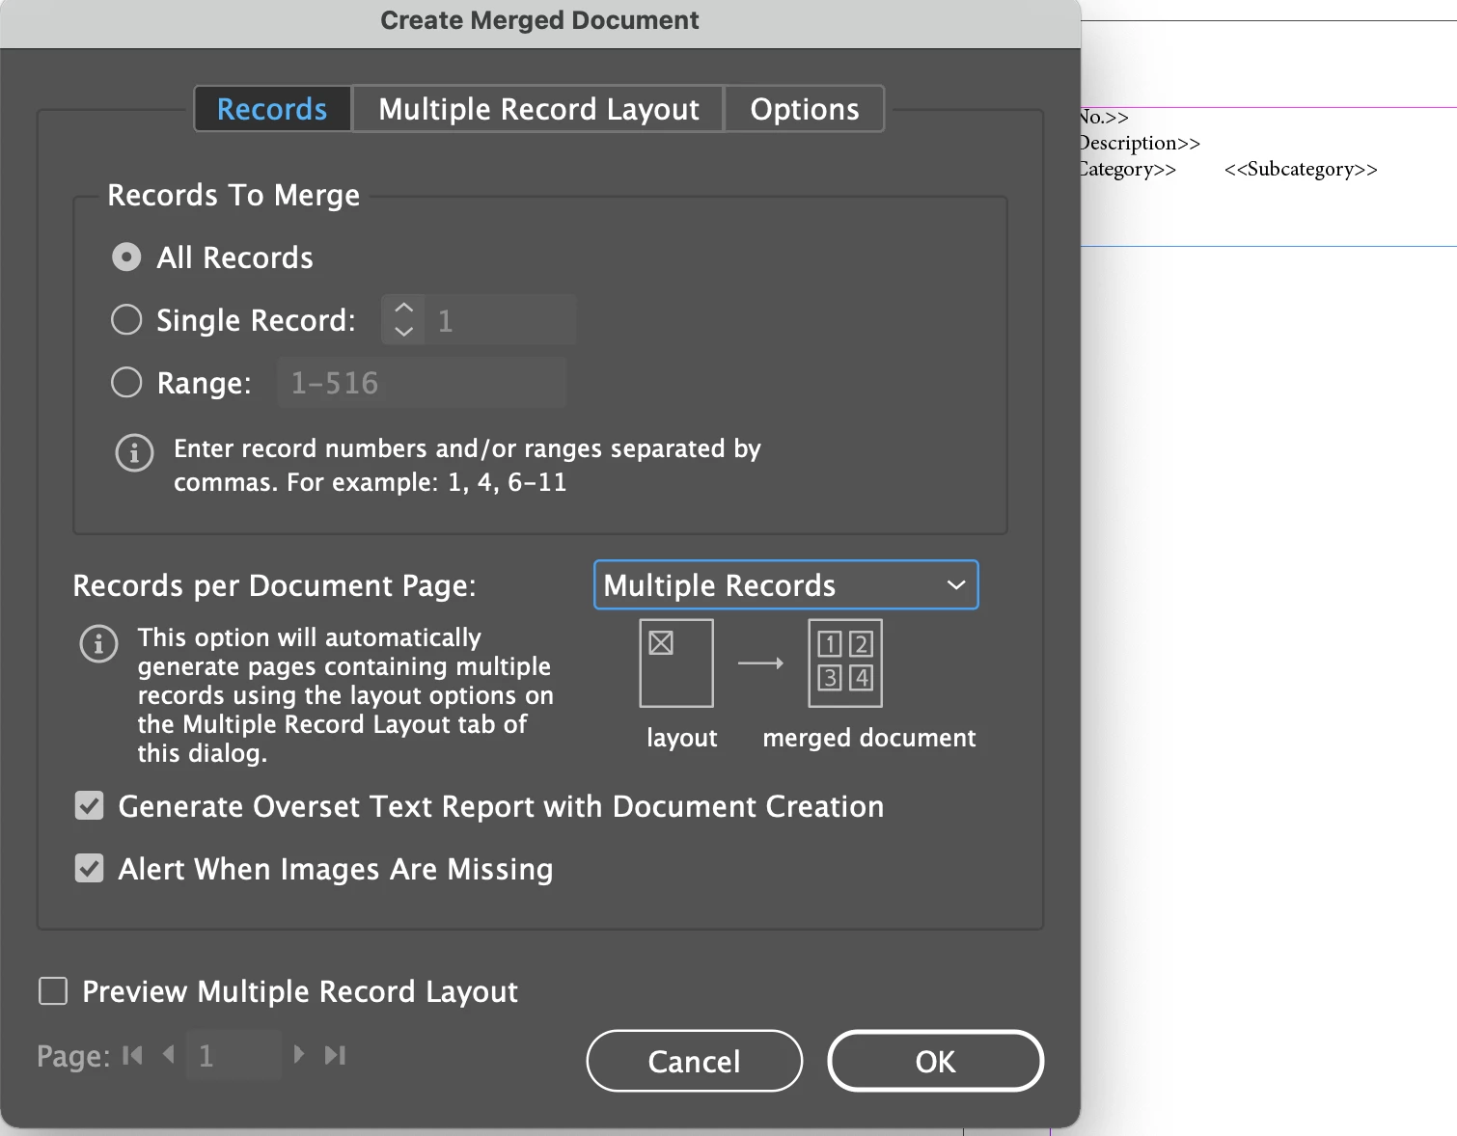
Task: Click the Range input field showing 1-516
Action: 421,382
